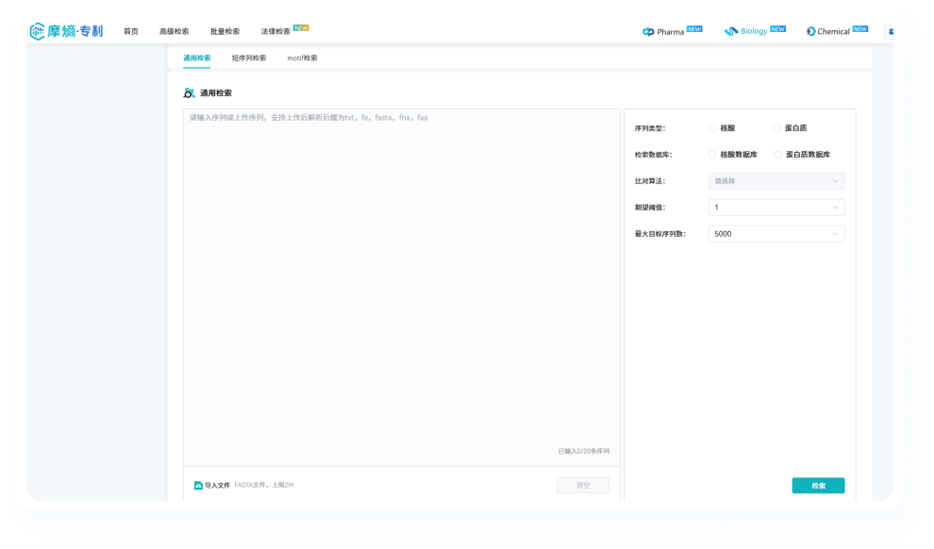Open 批量检索 in the top navigation

pos(225,31)
